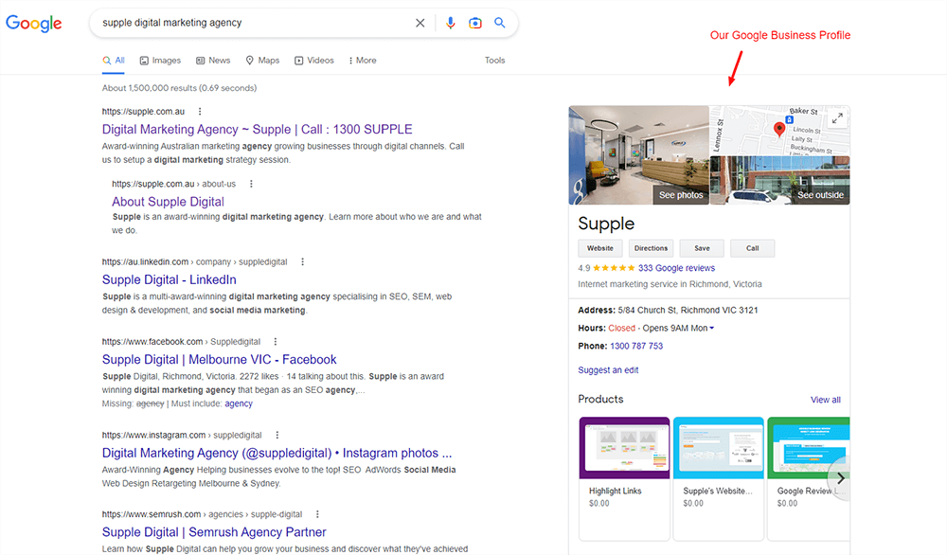
Task: Open Supple Digital Melbourne VIC Facebook result
Action: point(220,359)
